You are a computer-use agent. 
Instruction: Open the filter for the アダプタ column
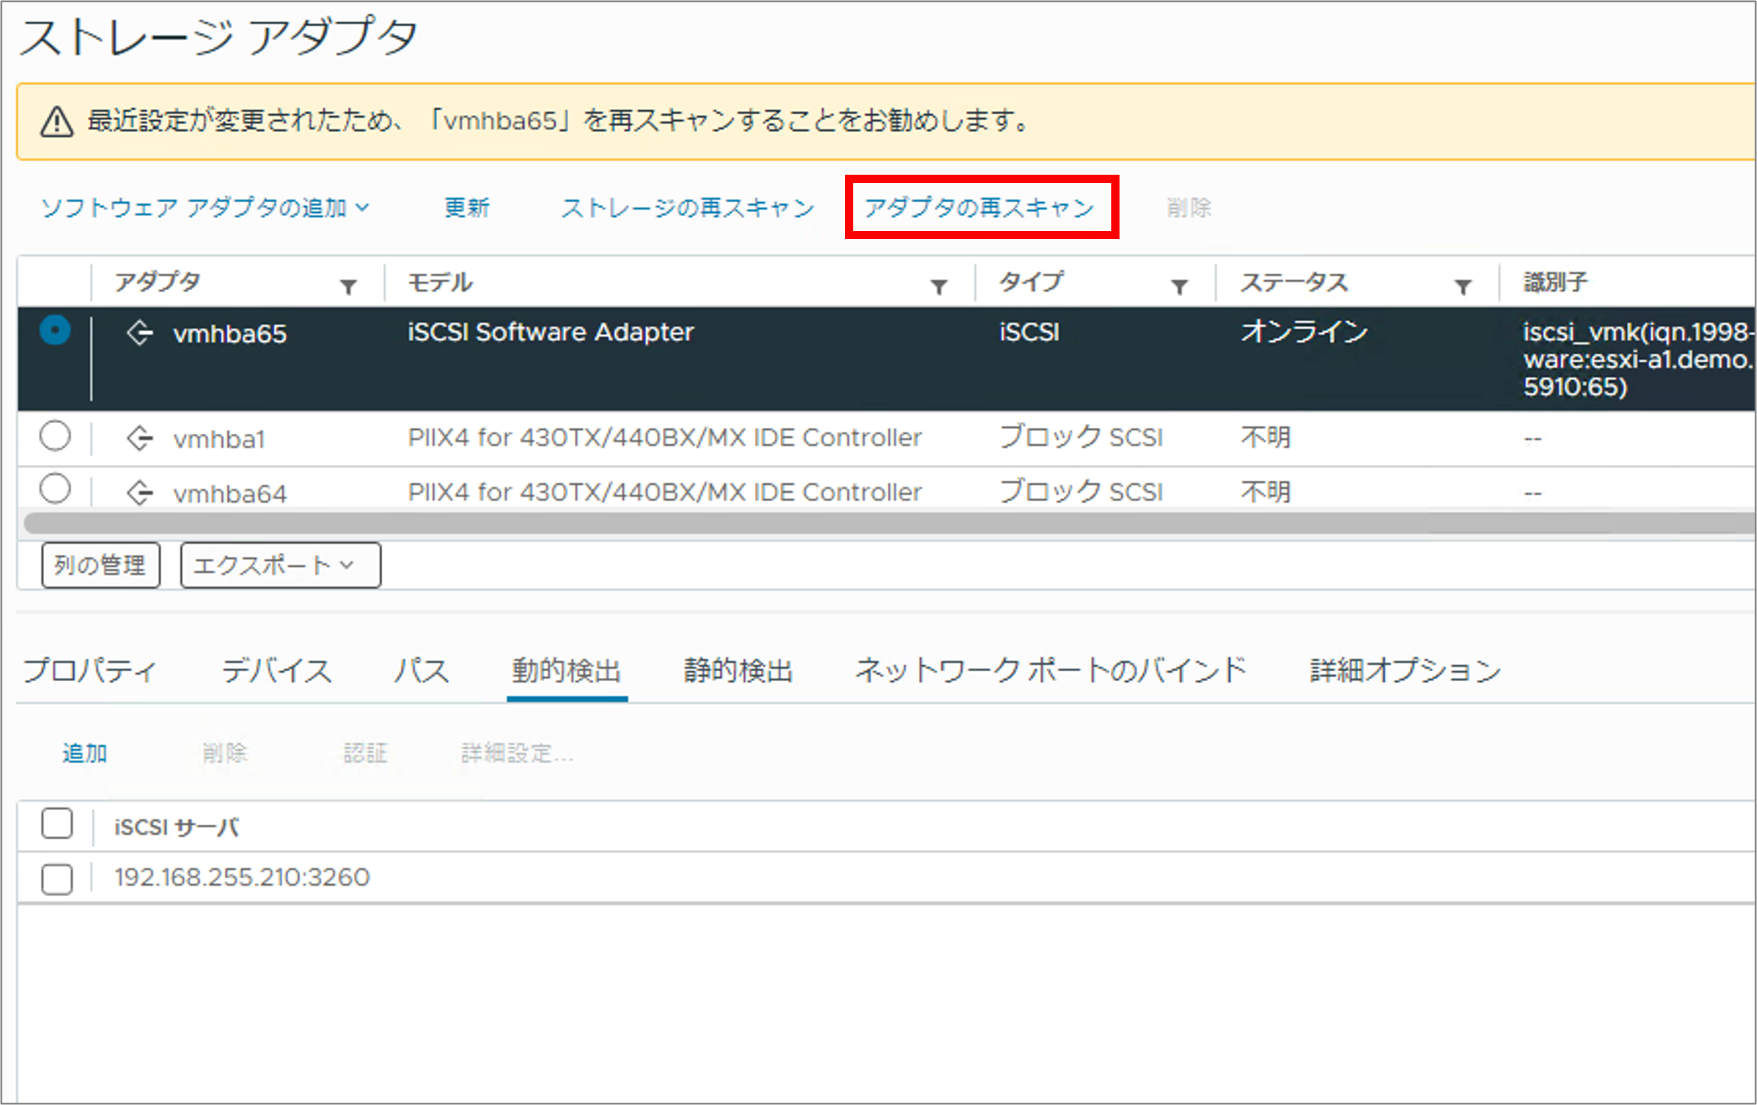click(x=349, y=286)
